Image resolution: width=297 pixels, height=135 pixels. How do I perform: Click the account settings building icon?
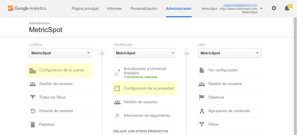(32, 71)
